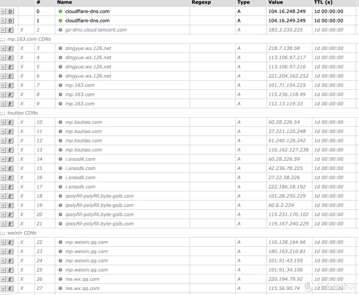Viewport: 359px width, 295px height.
Task: Open the dingyue.ws.126.net entry with 221.204.162.252
Action: tap(88, 76)
